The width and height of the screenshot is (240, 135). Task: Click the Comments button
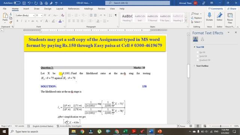[x=216, y=9]
